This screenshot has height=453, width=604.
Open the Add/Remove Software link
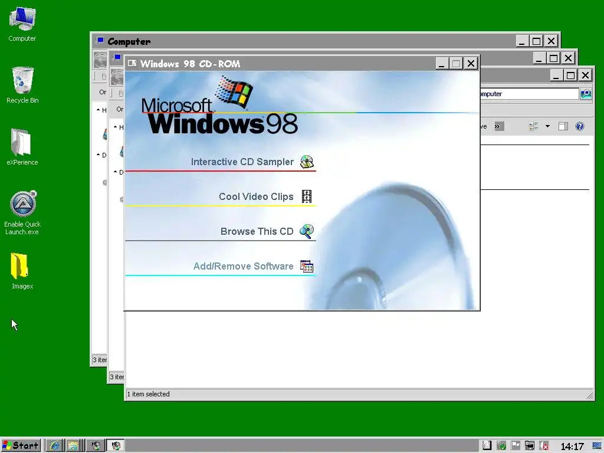pyautogui.click(x=244, y=266)
